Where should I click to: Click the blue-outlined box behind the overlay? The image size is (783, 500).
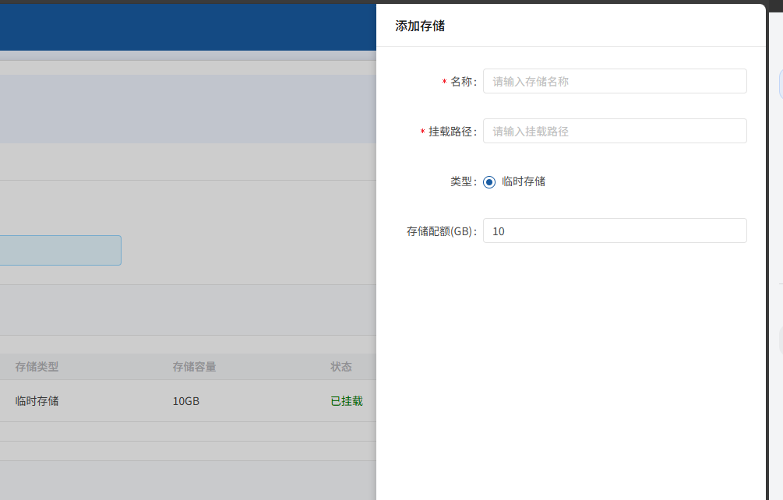60,250
